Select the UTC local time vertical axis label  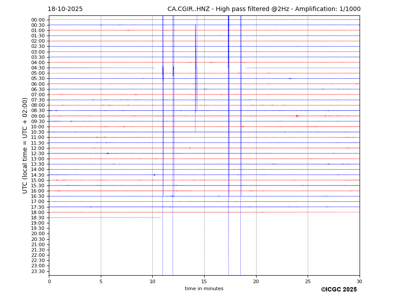tap(26, 145)
